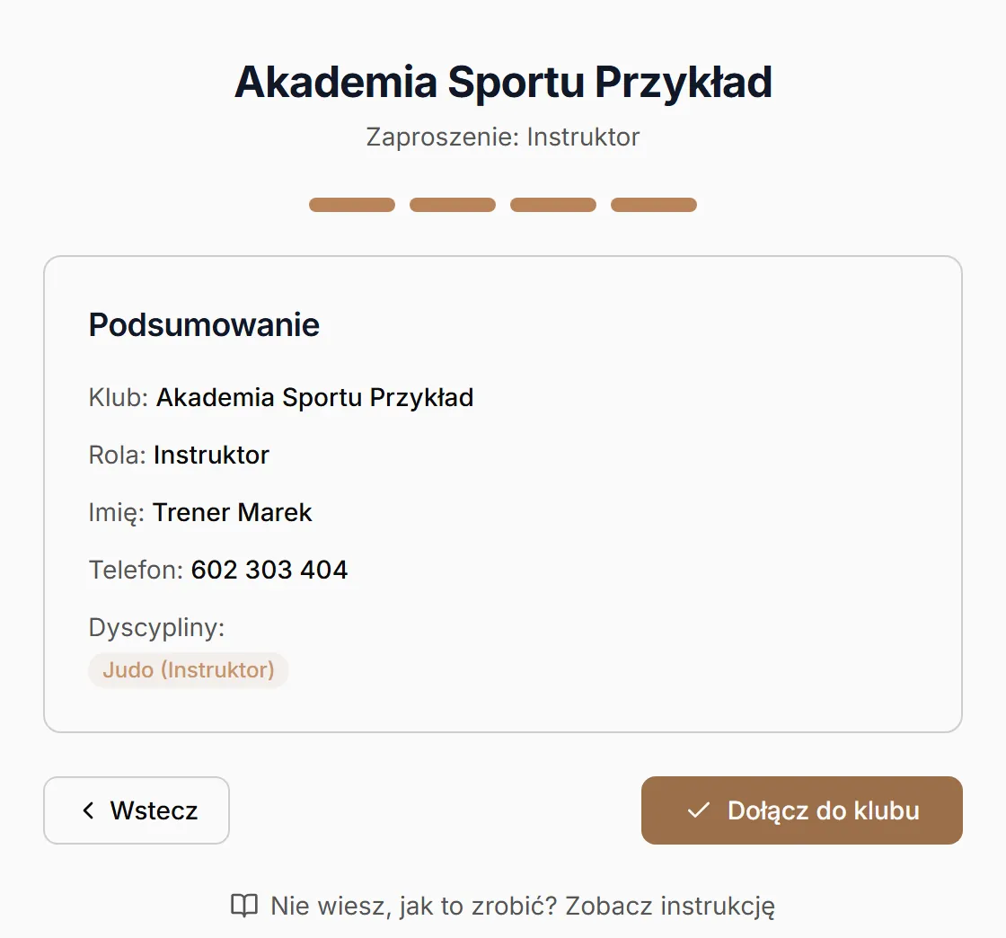Select the third progress step bar

pyautogui.click(x=553, y=205)
